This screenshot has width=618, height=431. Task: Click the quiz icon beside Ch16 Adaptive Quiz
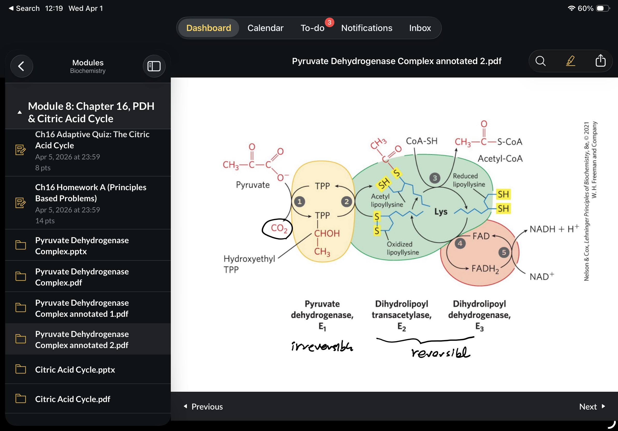pos(20,150)
